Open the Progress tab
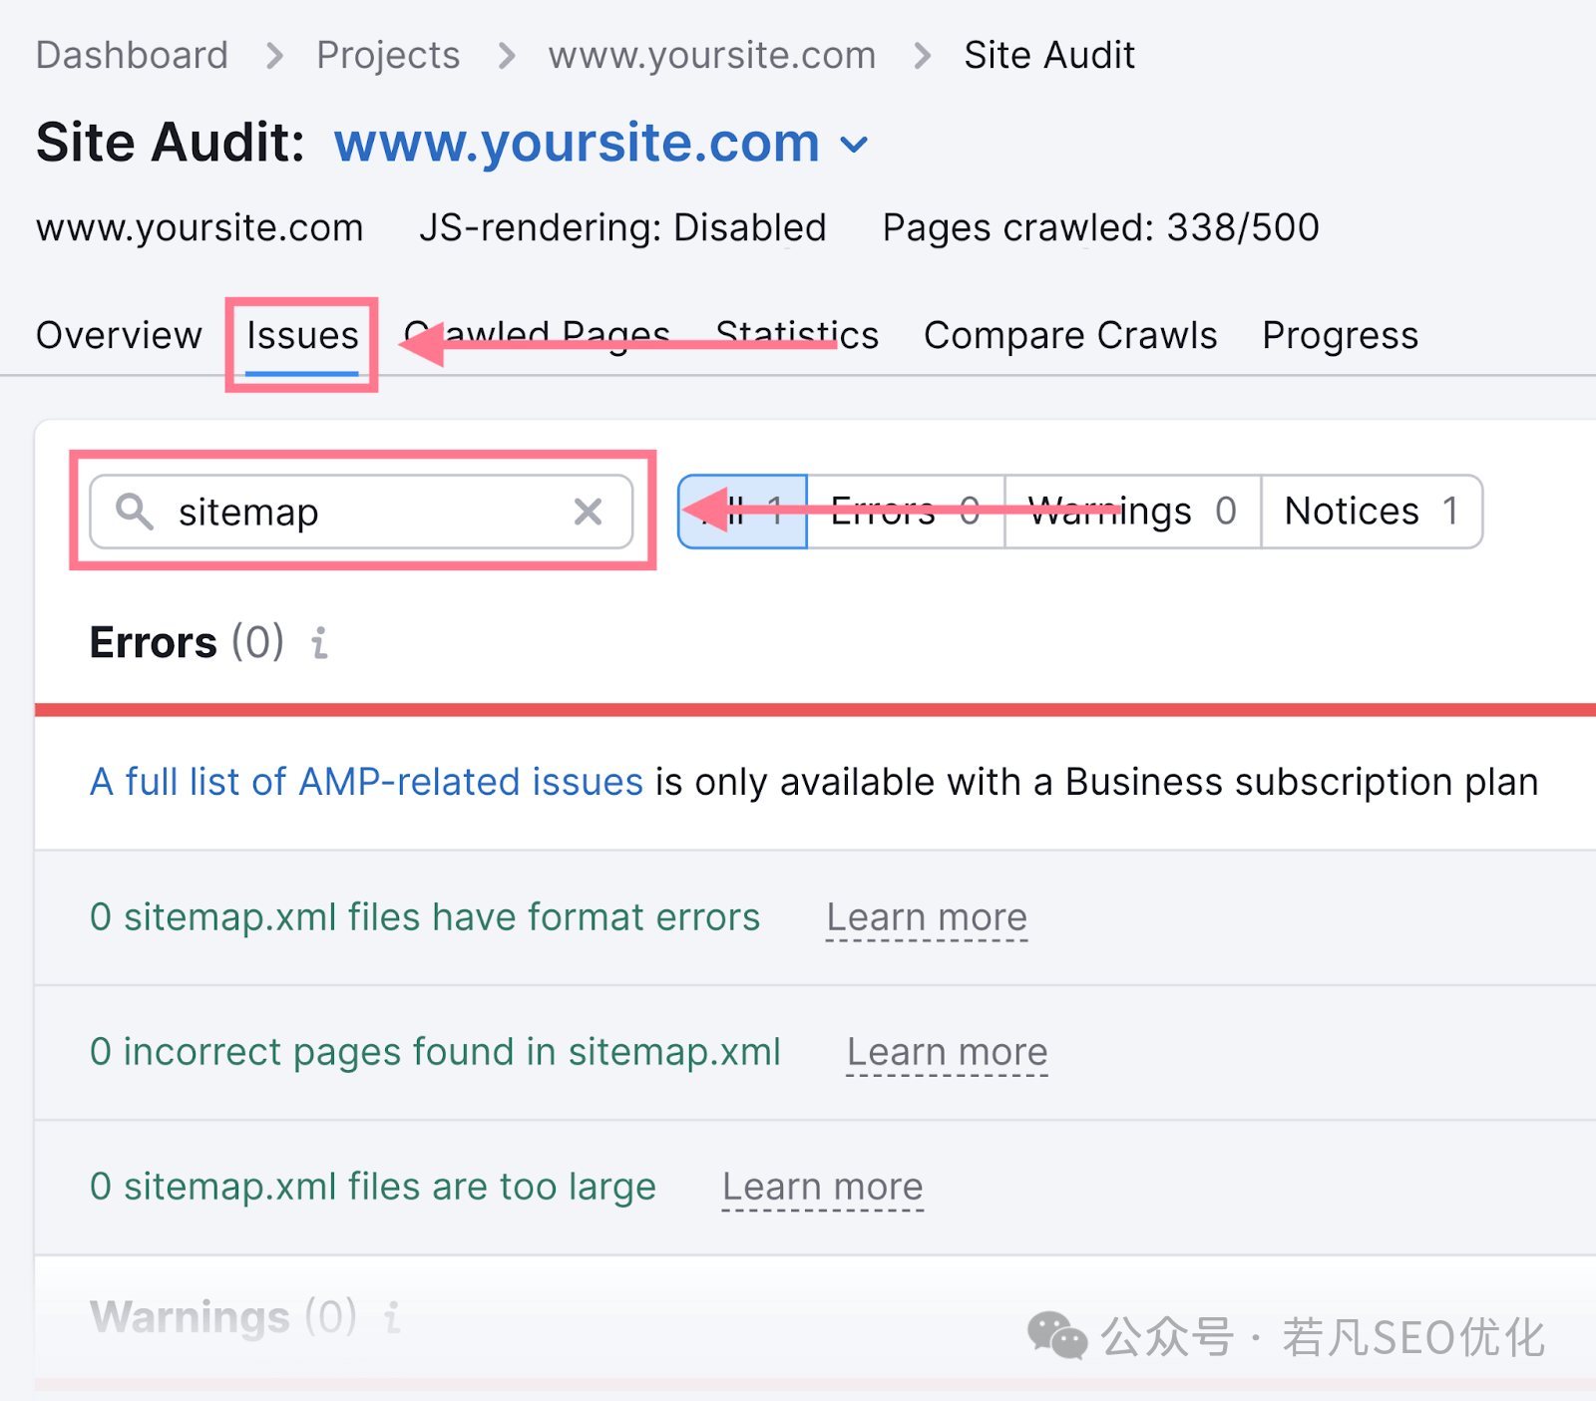This screenshot has width=1596, height=1401. [1340, 335]
